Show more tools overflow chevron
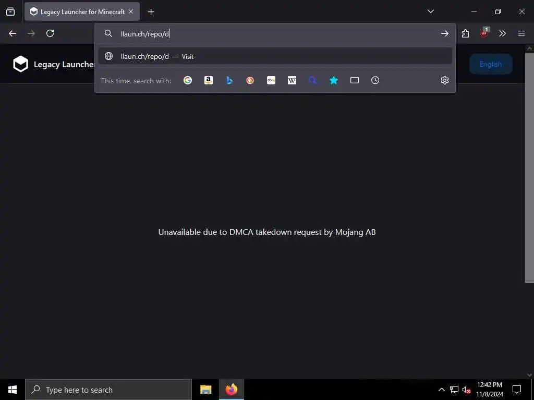Image resolution: width=534 pixels, height=400 pixels. tap(502, 33)
